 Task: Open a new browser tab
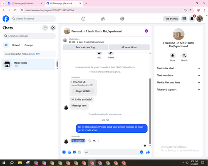pos(86,3)
